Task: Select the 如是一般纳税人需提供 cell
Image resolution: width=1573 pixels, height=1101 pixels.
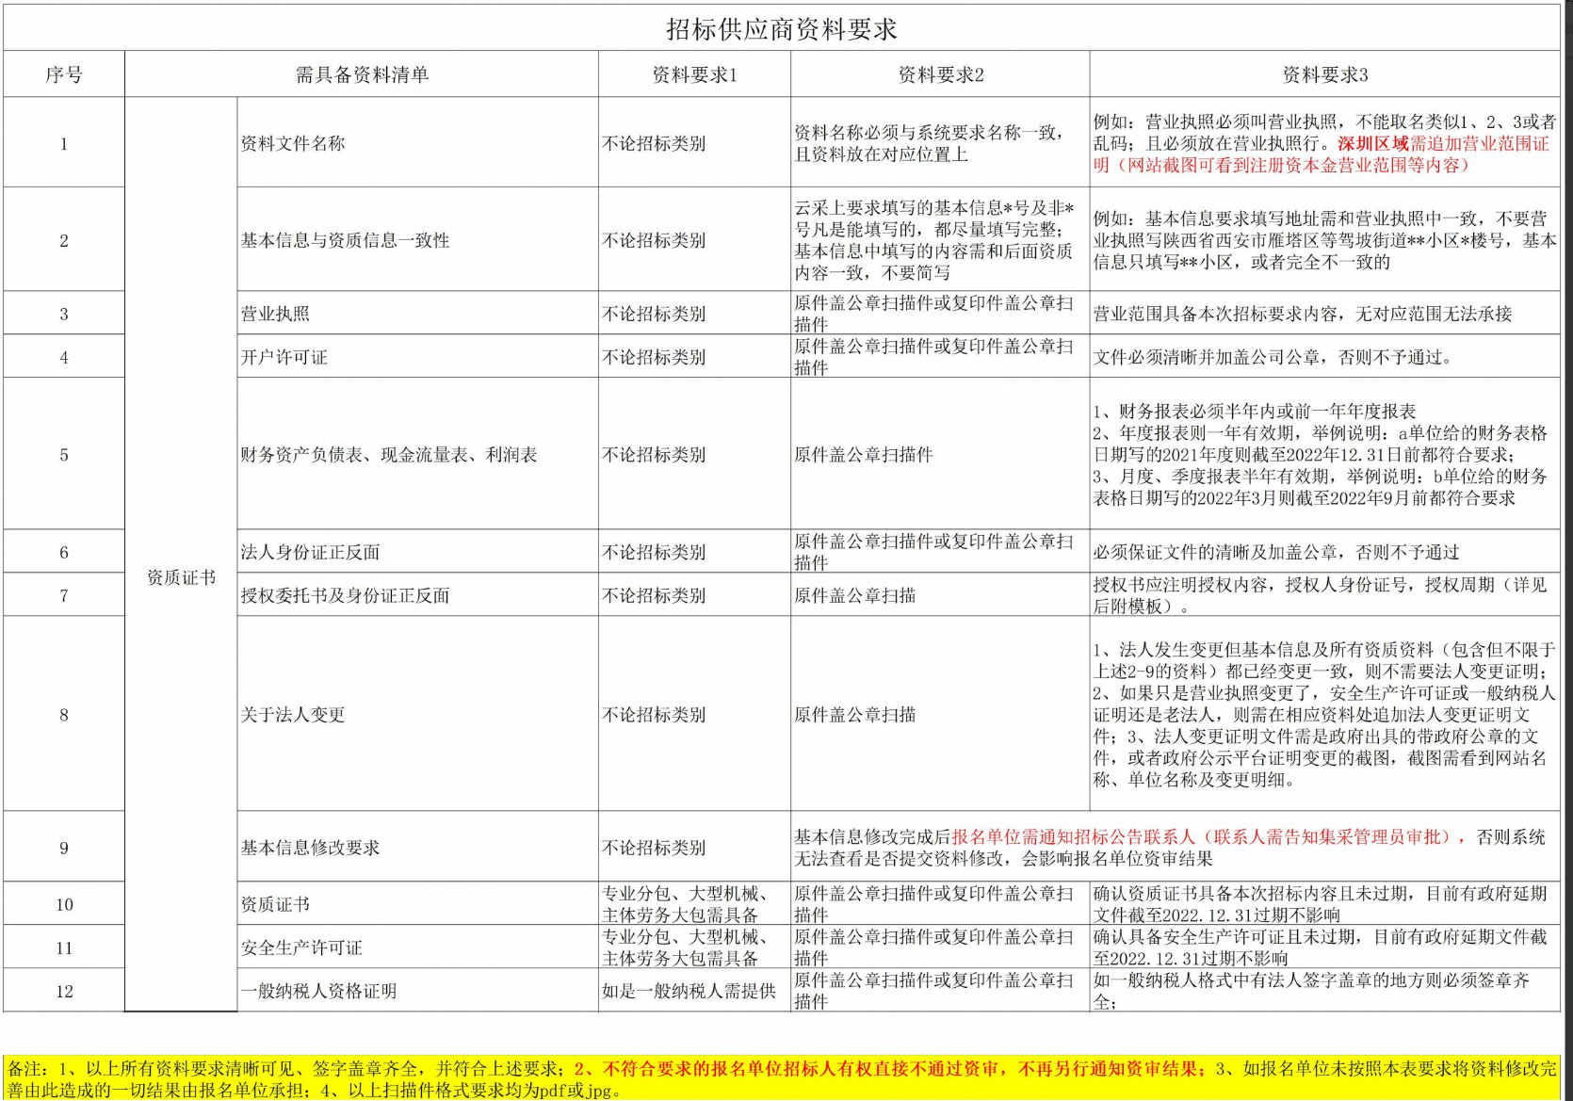Action: pyautogui.click(x=694, y=990)
